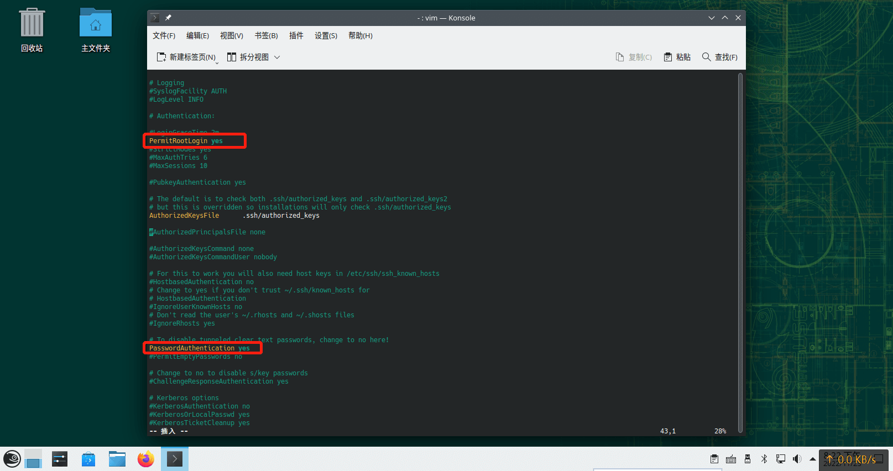Open Dolphin file manager from taskbar

pyautogui.click(x=117, y=459)
